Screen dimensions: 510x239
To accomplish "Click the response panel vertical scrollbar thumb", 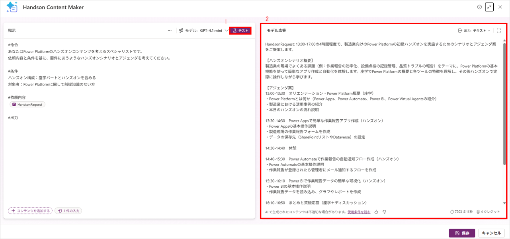I will (x=504, y=103).
